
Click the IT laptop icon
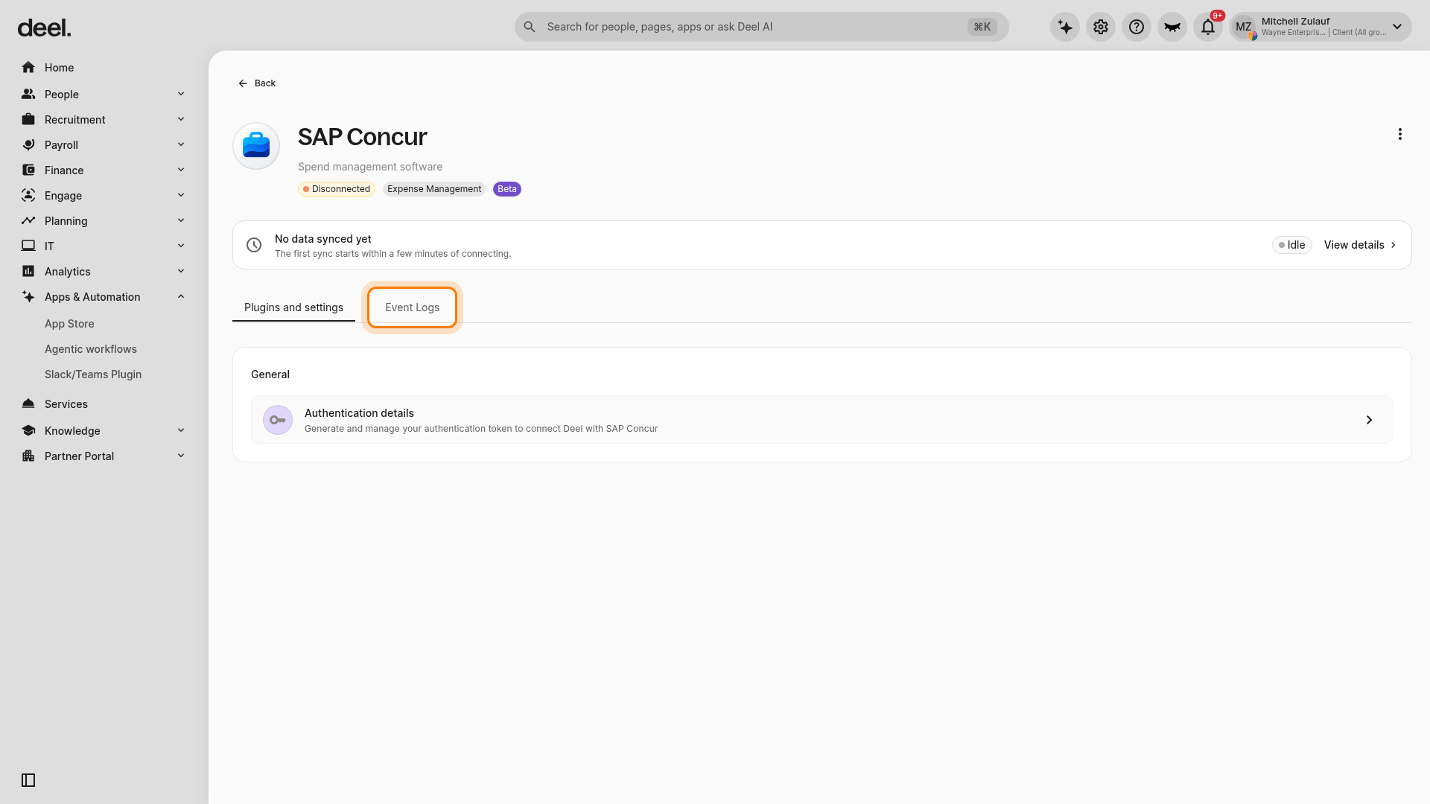tap(28, 246)
